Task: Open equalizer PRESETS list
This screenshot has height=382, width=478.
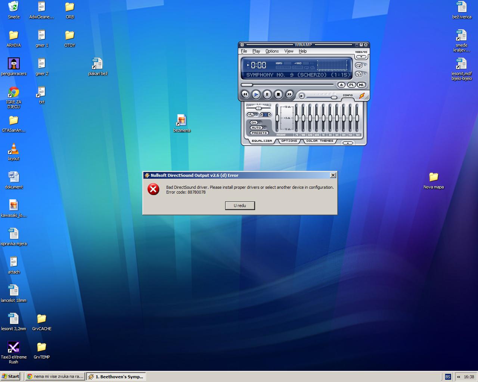Action: [x=259, y=133]
